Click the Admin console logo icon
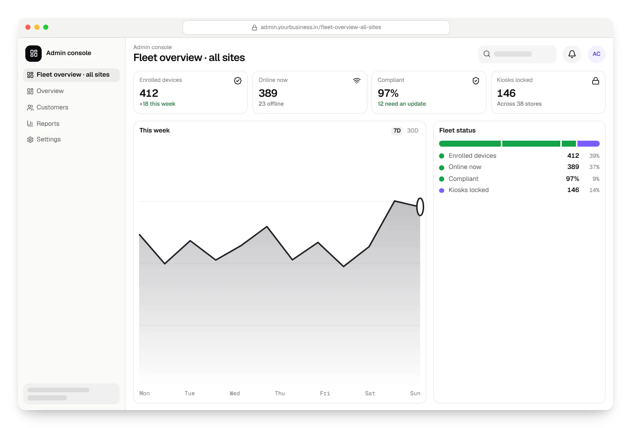Viewport: 631px width, 428px height. click(33, 53)
